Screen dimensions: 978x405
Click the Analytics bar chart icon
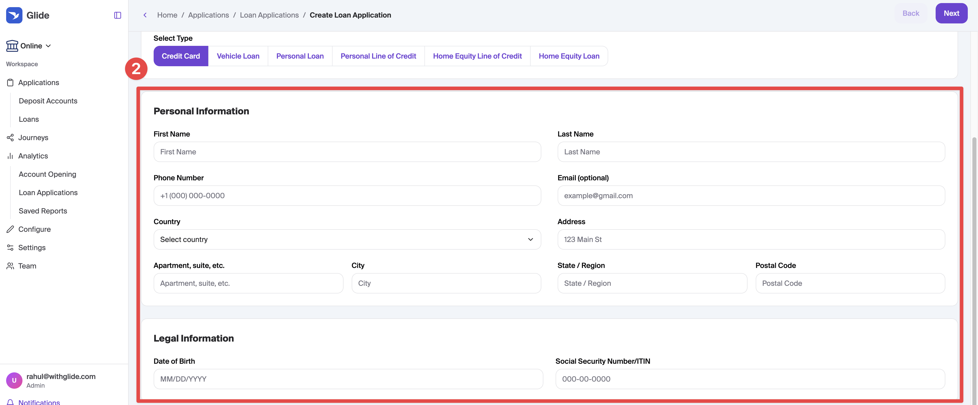click(10, 156)
